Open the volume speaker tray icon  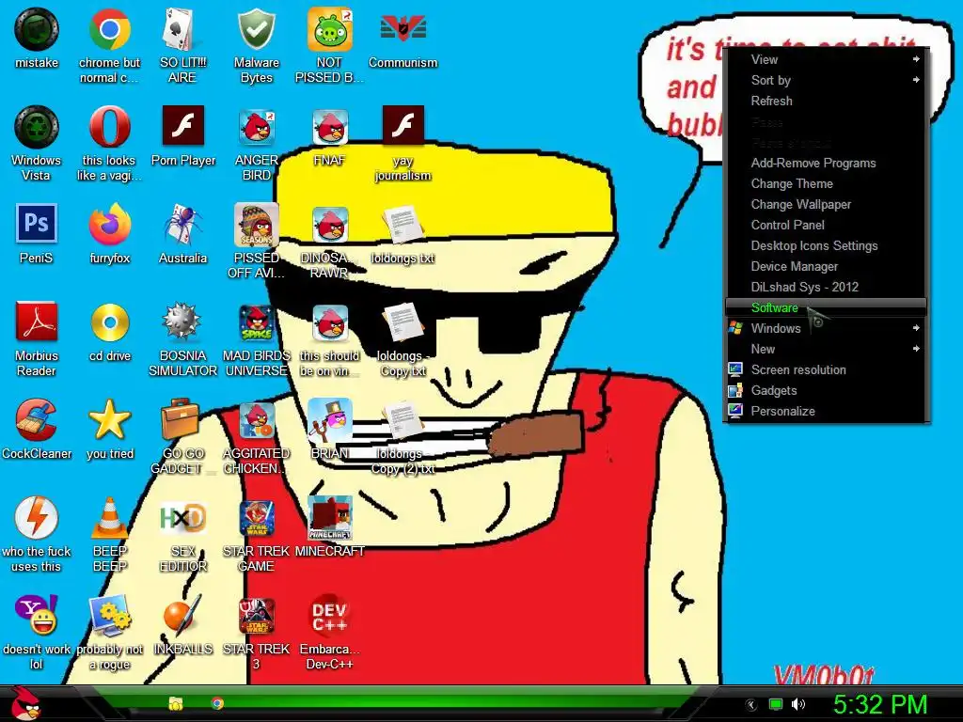[798, 704]
